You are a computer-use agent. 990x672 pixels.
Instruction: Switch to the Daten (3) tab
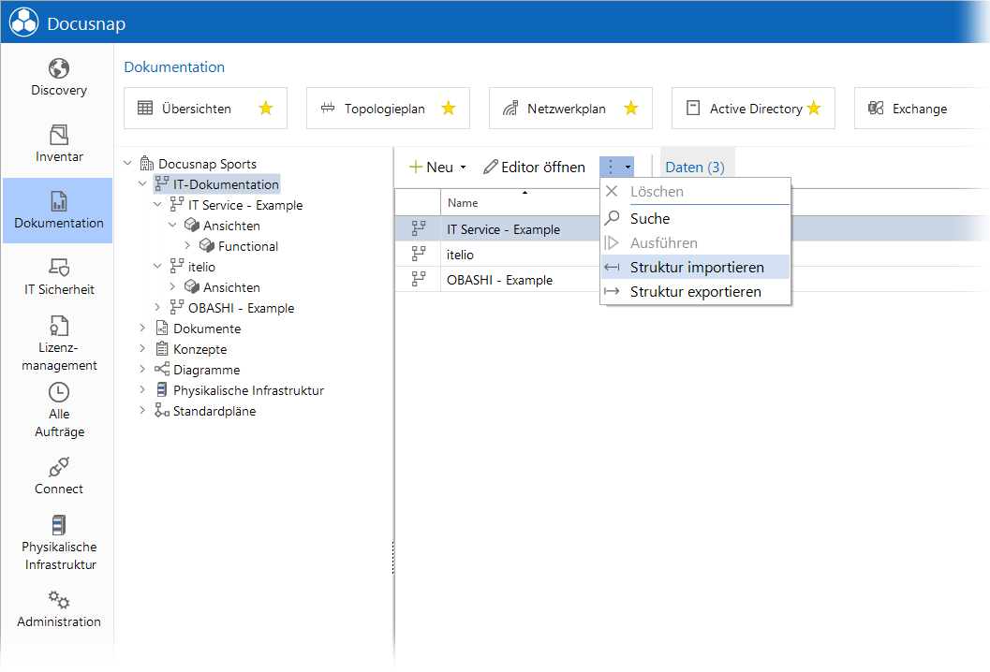695,168
